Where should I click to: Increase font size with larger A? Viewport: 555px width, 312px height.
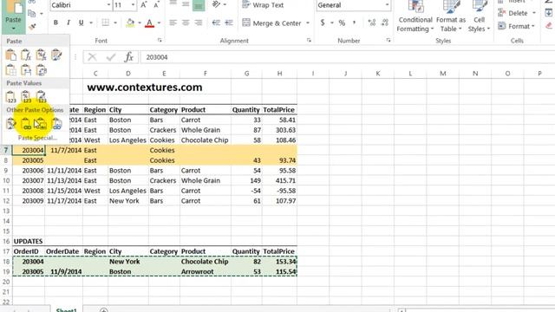coord(144,5)
